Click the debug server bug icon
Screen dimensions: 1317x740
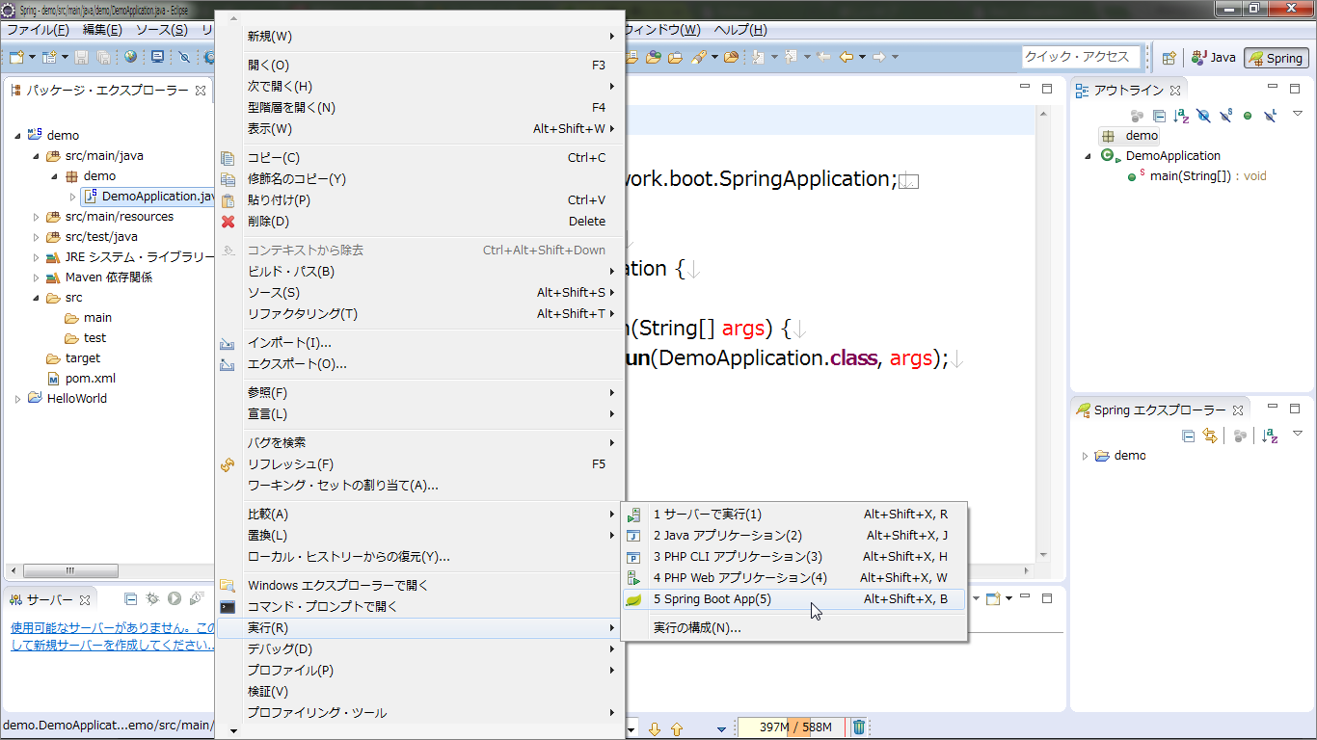pyautogui.click(x=152, y=598)
